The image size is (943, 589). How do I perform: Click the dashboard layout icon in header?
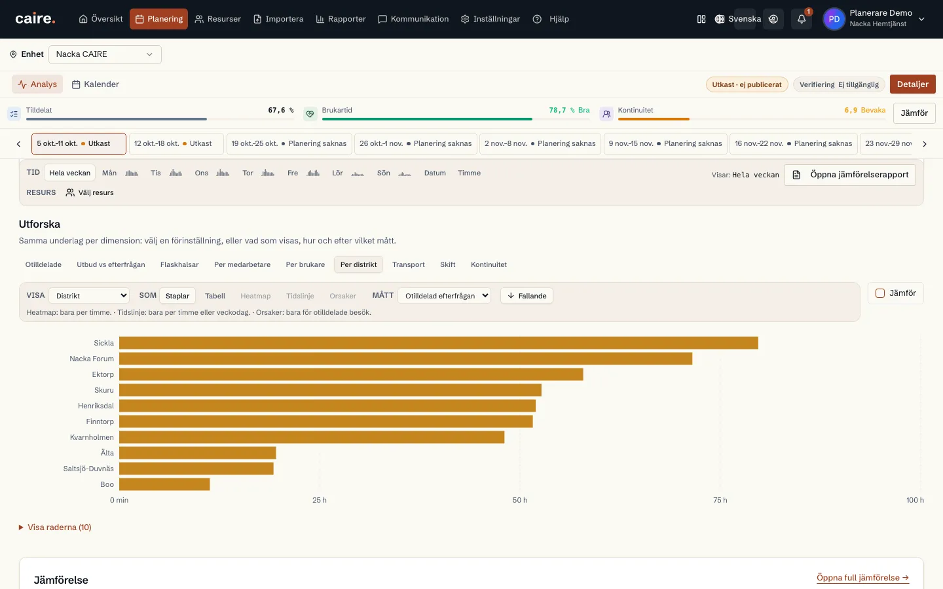(x=701, y=19)
